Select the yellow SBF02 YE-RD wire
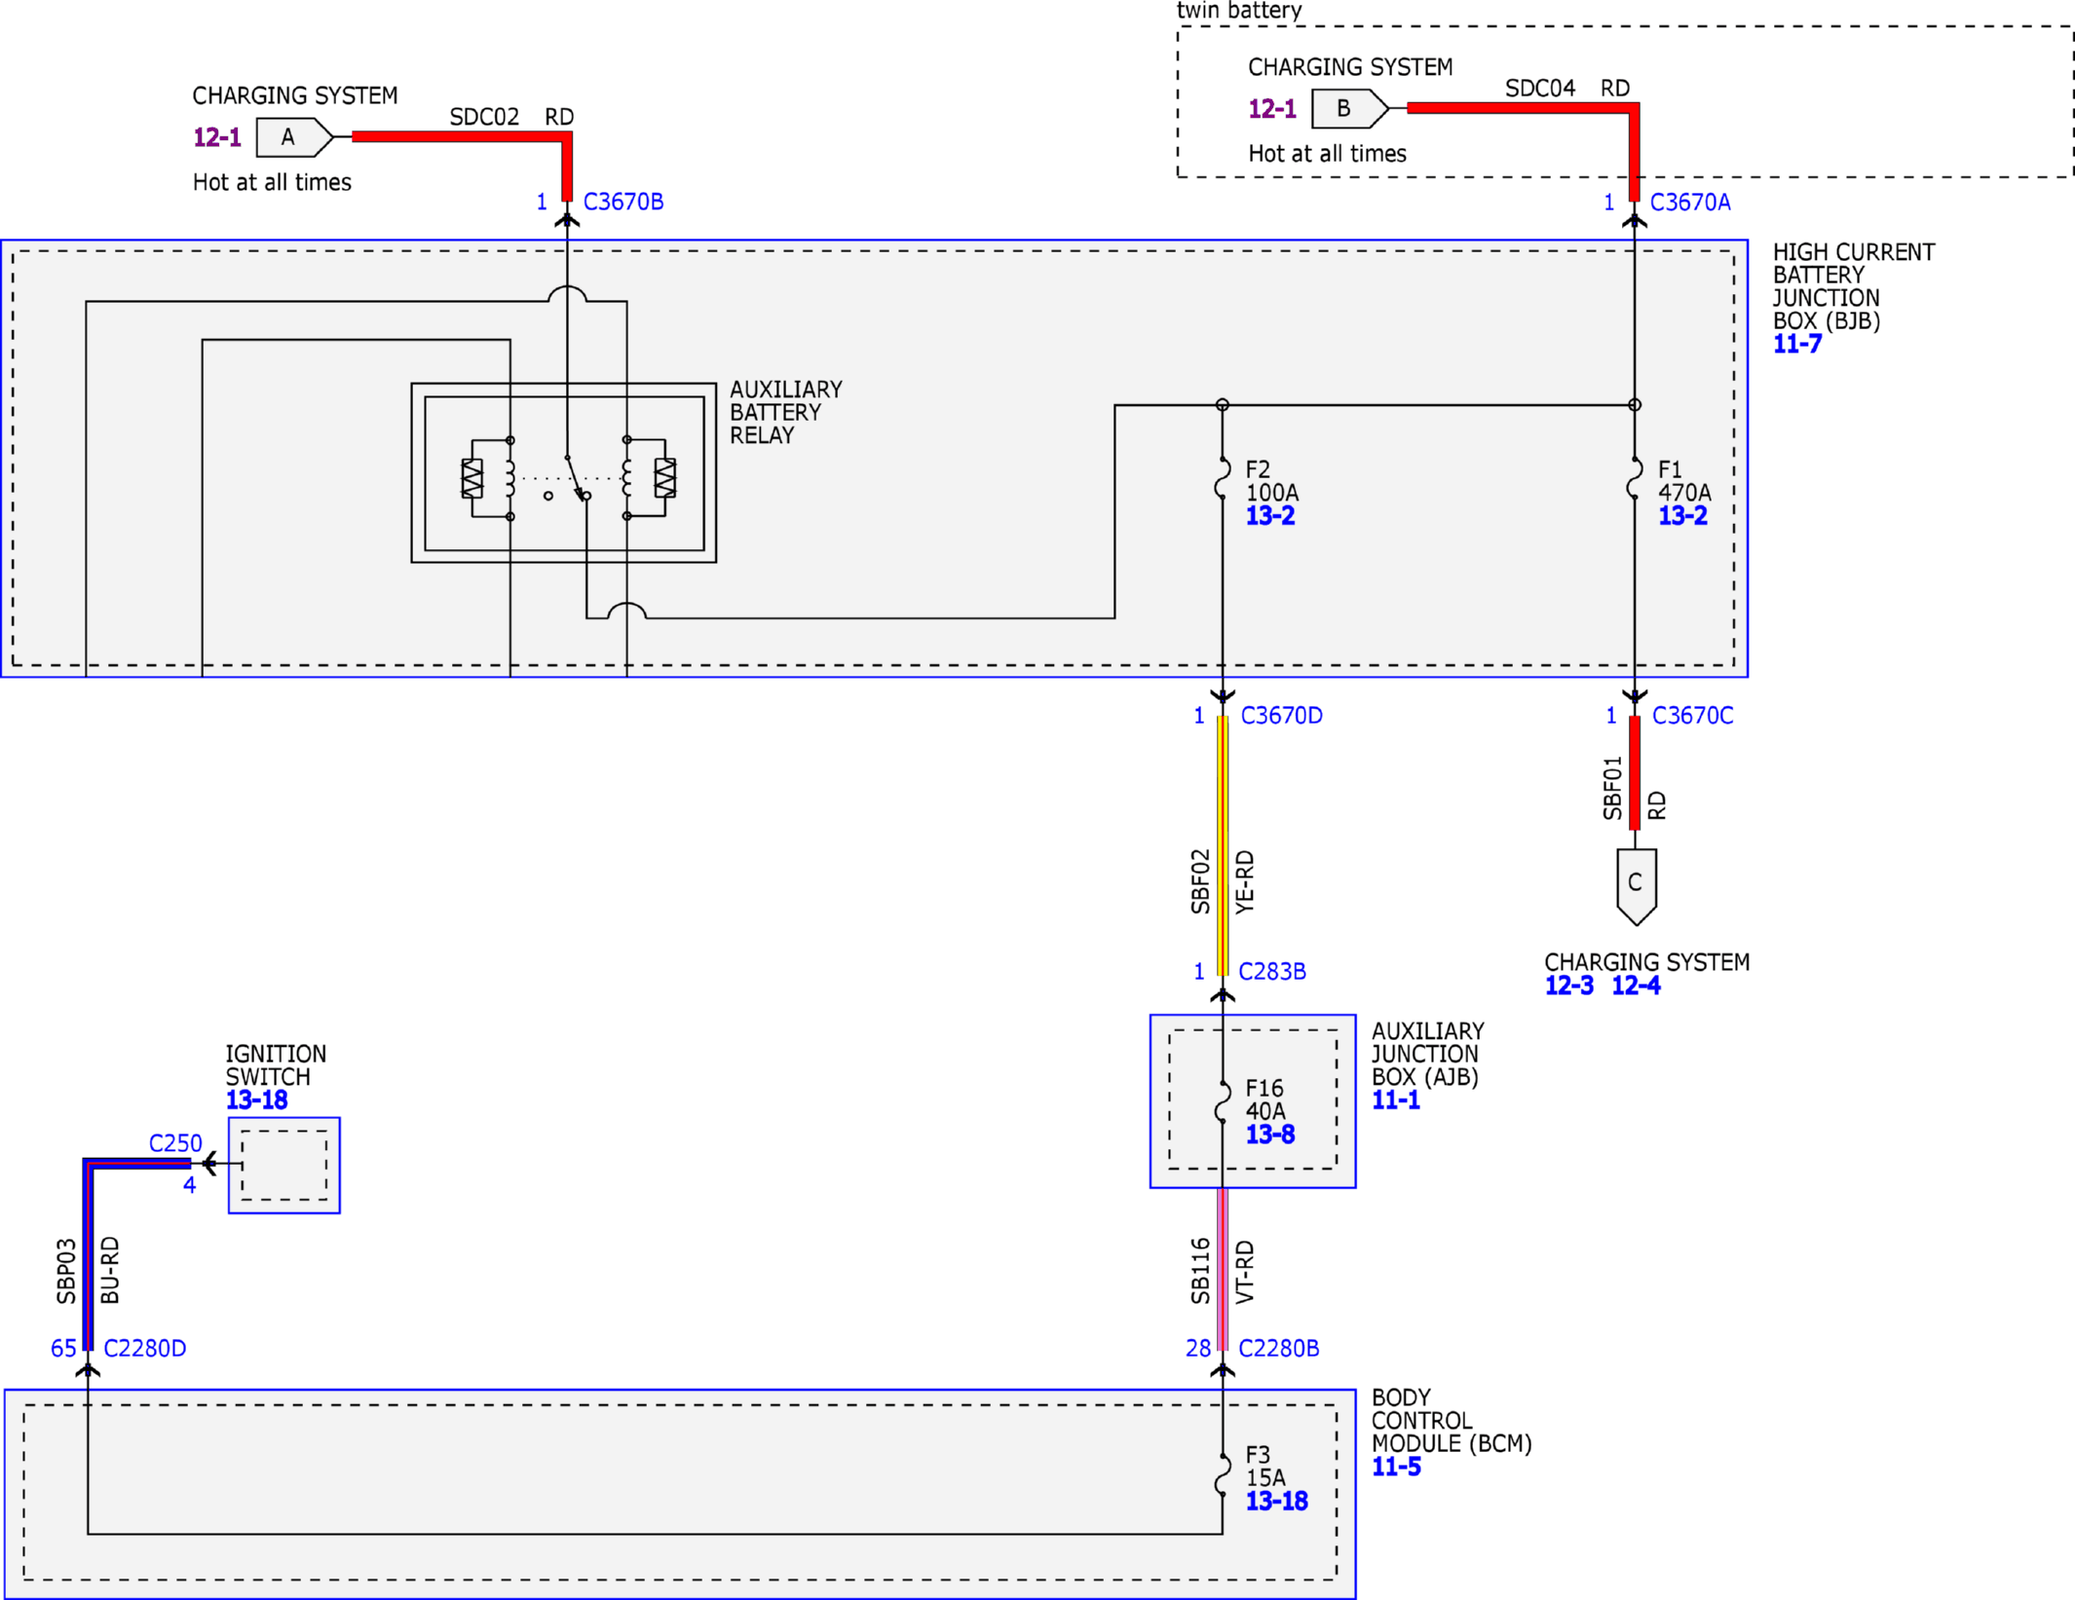Image resolution: width=2075 pixels, height=1600 pixels. 1223,846
